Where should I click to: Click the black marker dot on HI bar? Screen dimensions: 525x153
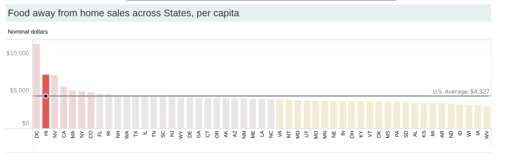pos(46,96)
